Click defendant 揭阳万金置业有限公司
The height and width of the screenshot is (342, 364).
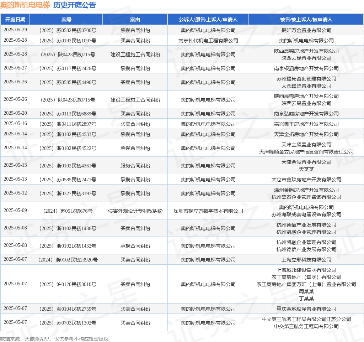pos(306,30)
